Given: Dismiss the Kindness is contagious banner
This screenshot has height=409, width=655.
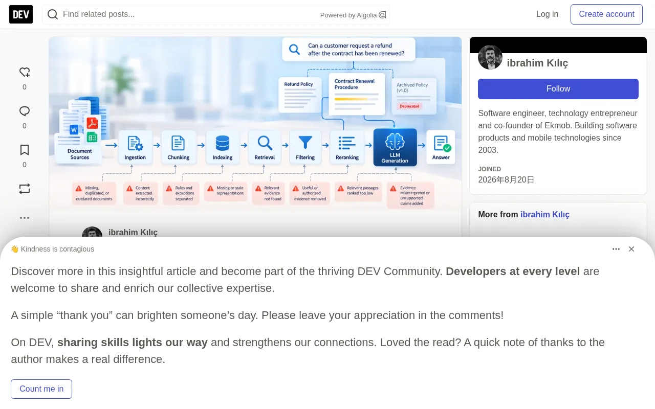Looking at the screenshot, I should pos(631,249).
